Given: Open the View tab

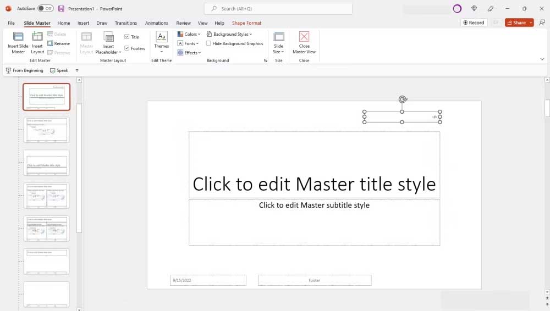Looking at the screenshot, I should [x=202, y=23].
